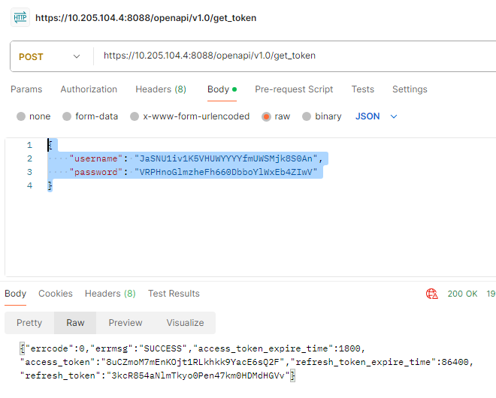Click the request title URL text
The height and width of the screenshot is (398, 496).
(146, 18)
